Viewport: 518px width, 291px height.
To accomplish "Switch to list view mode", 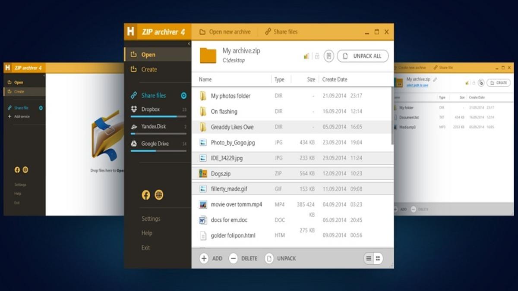I will 369,259.
